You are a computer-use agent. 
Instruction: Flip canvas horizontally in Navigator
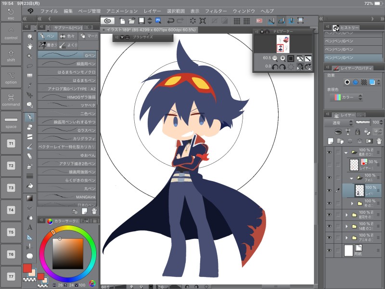point(300,66)
